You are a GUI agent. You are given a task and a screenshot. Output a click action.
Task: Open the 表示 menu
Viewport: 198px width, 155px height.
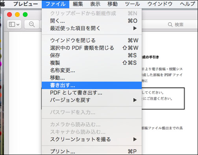[95, 4]
